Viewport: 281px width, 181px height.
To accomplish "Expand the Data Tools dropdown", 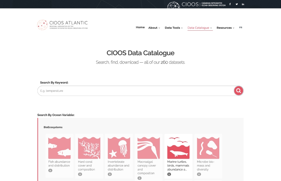I will point(174,28).
